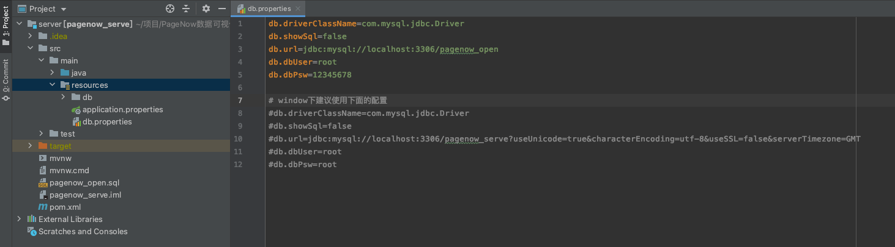Screen dimensions: 895x247
Task: Close the db.properties editor tab
Action: [298, 9]
